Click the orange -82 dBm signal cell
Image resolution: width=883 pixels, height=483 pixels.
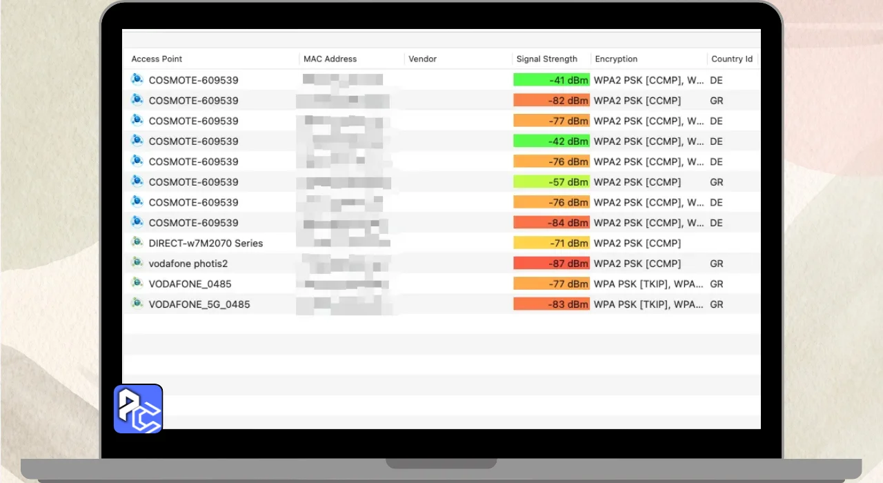tap(551, 100)
